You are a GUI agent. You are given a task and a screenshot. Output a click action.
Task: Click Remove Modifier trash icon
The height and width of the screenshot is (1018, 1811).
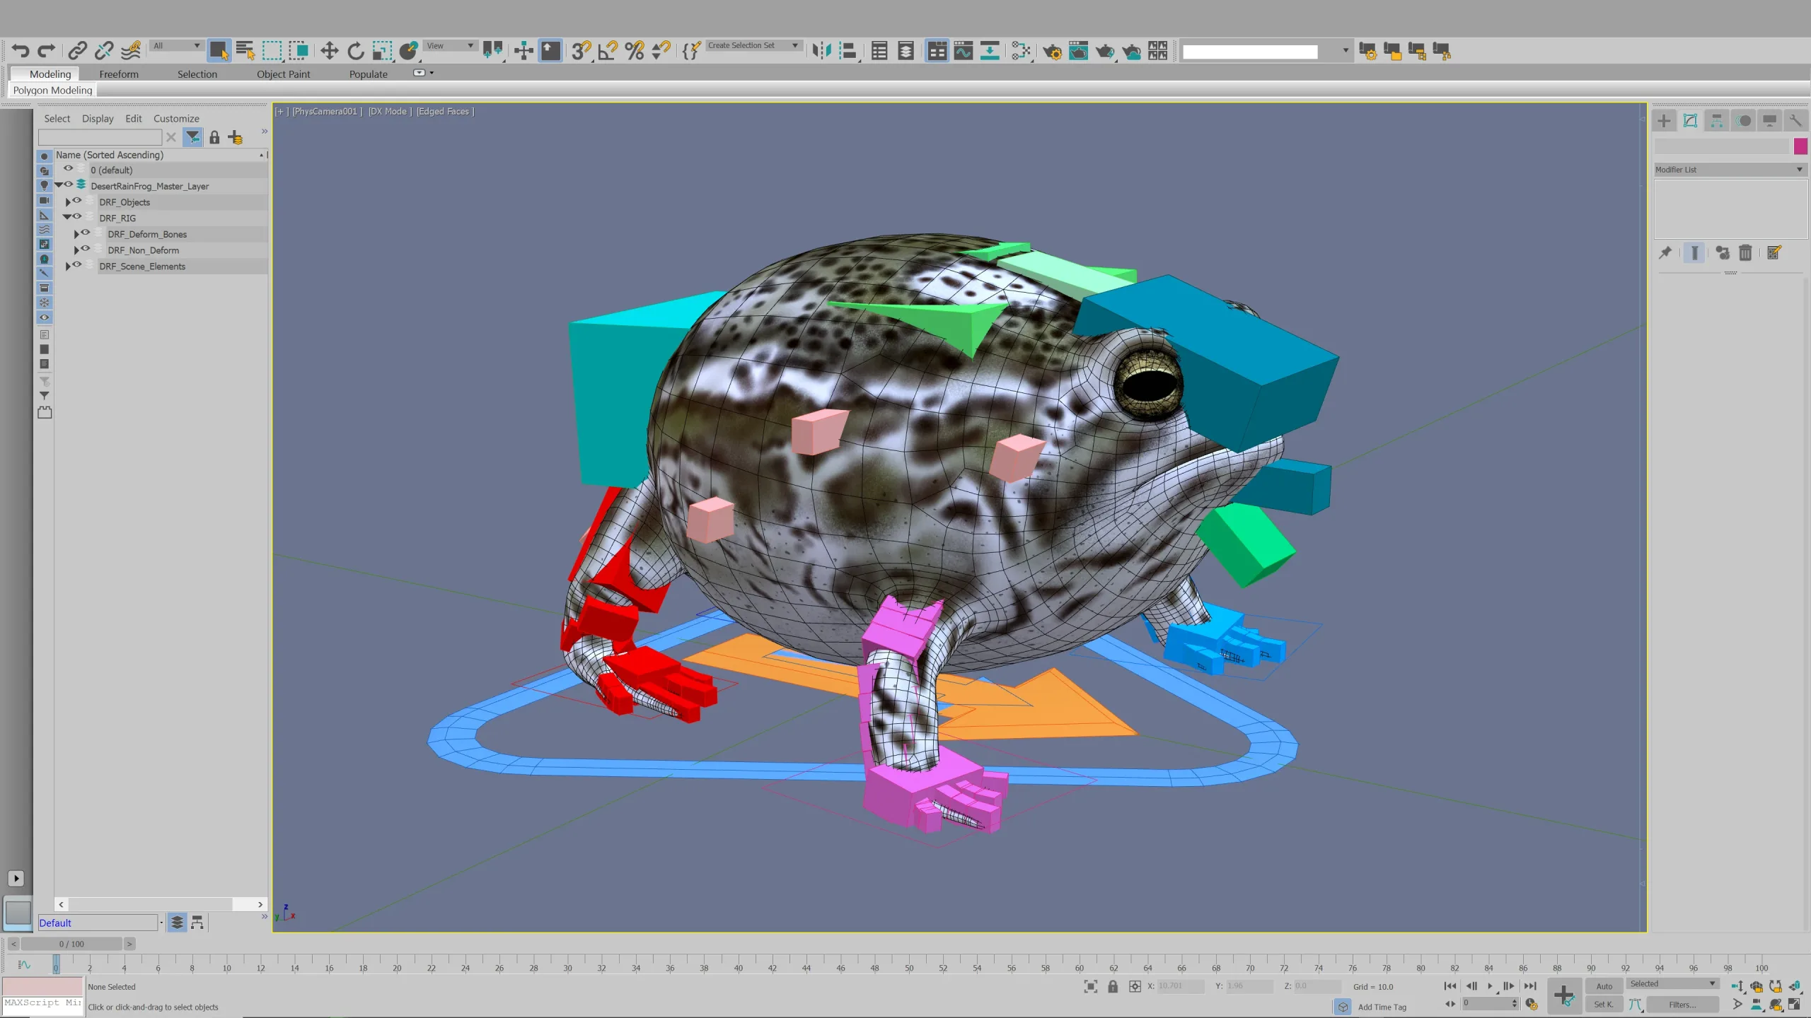(1745, 252)
